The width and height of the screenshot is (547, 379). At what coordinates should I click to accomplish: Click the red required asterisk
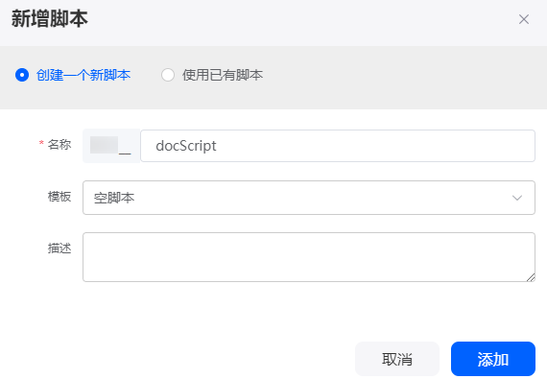click(x=41, y=143)
